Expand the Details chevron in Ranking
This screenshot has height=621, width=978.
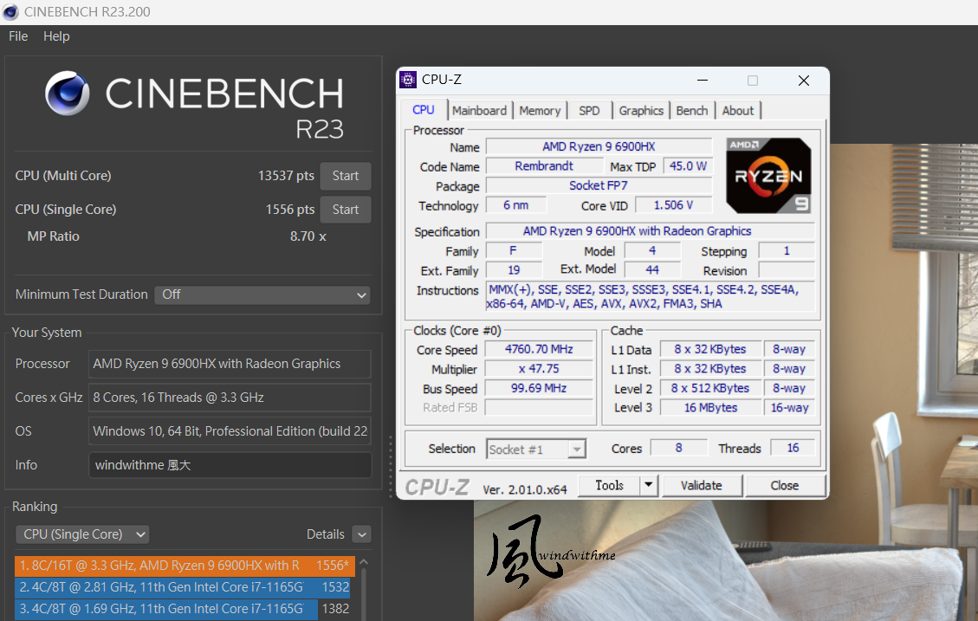[x=361, y=534]
